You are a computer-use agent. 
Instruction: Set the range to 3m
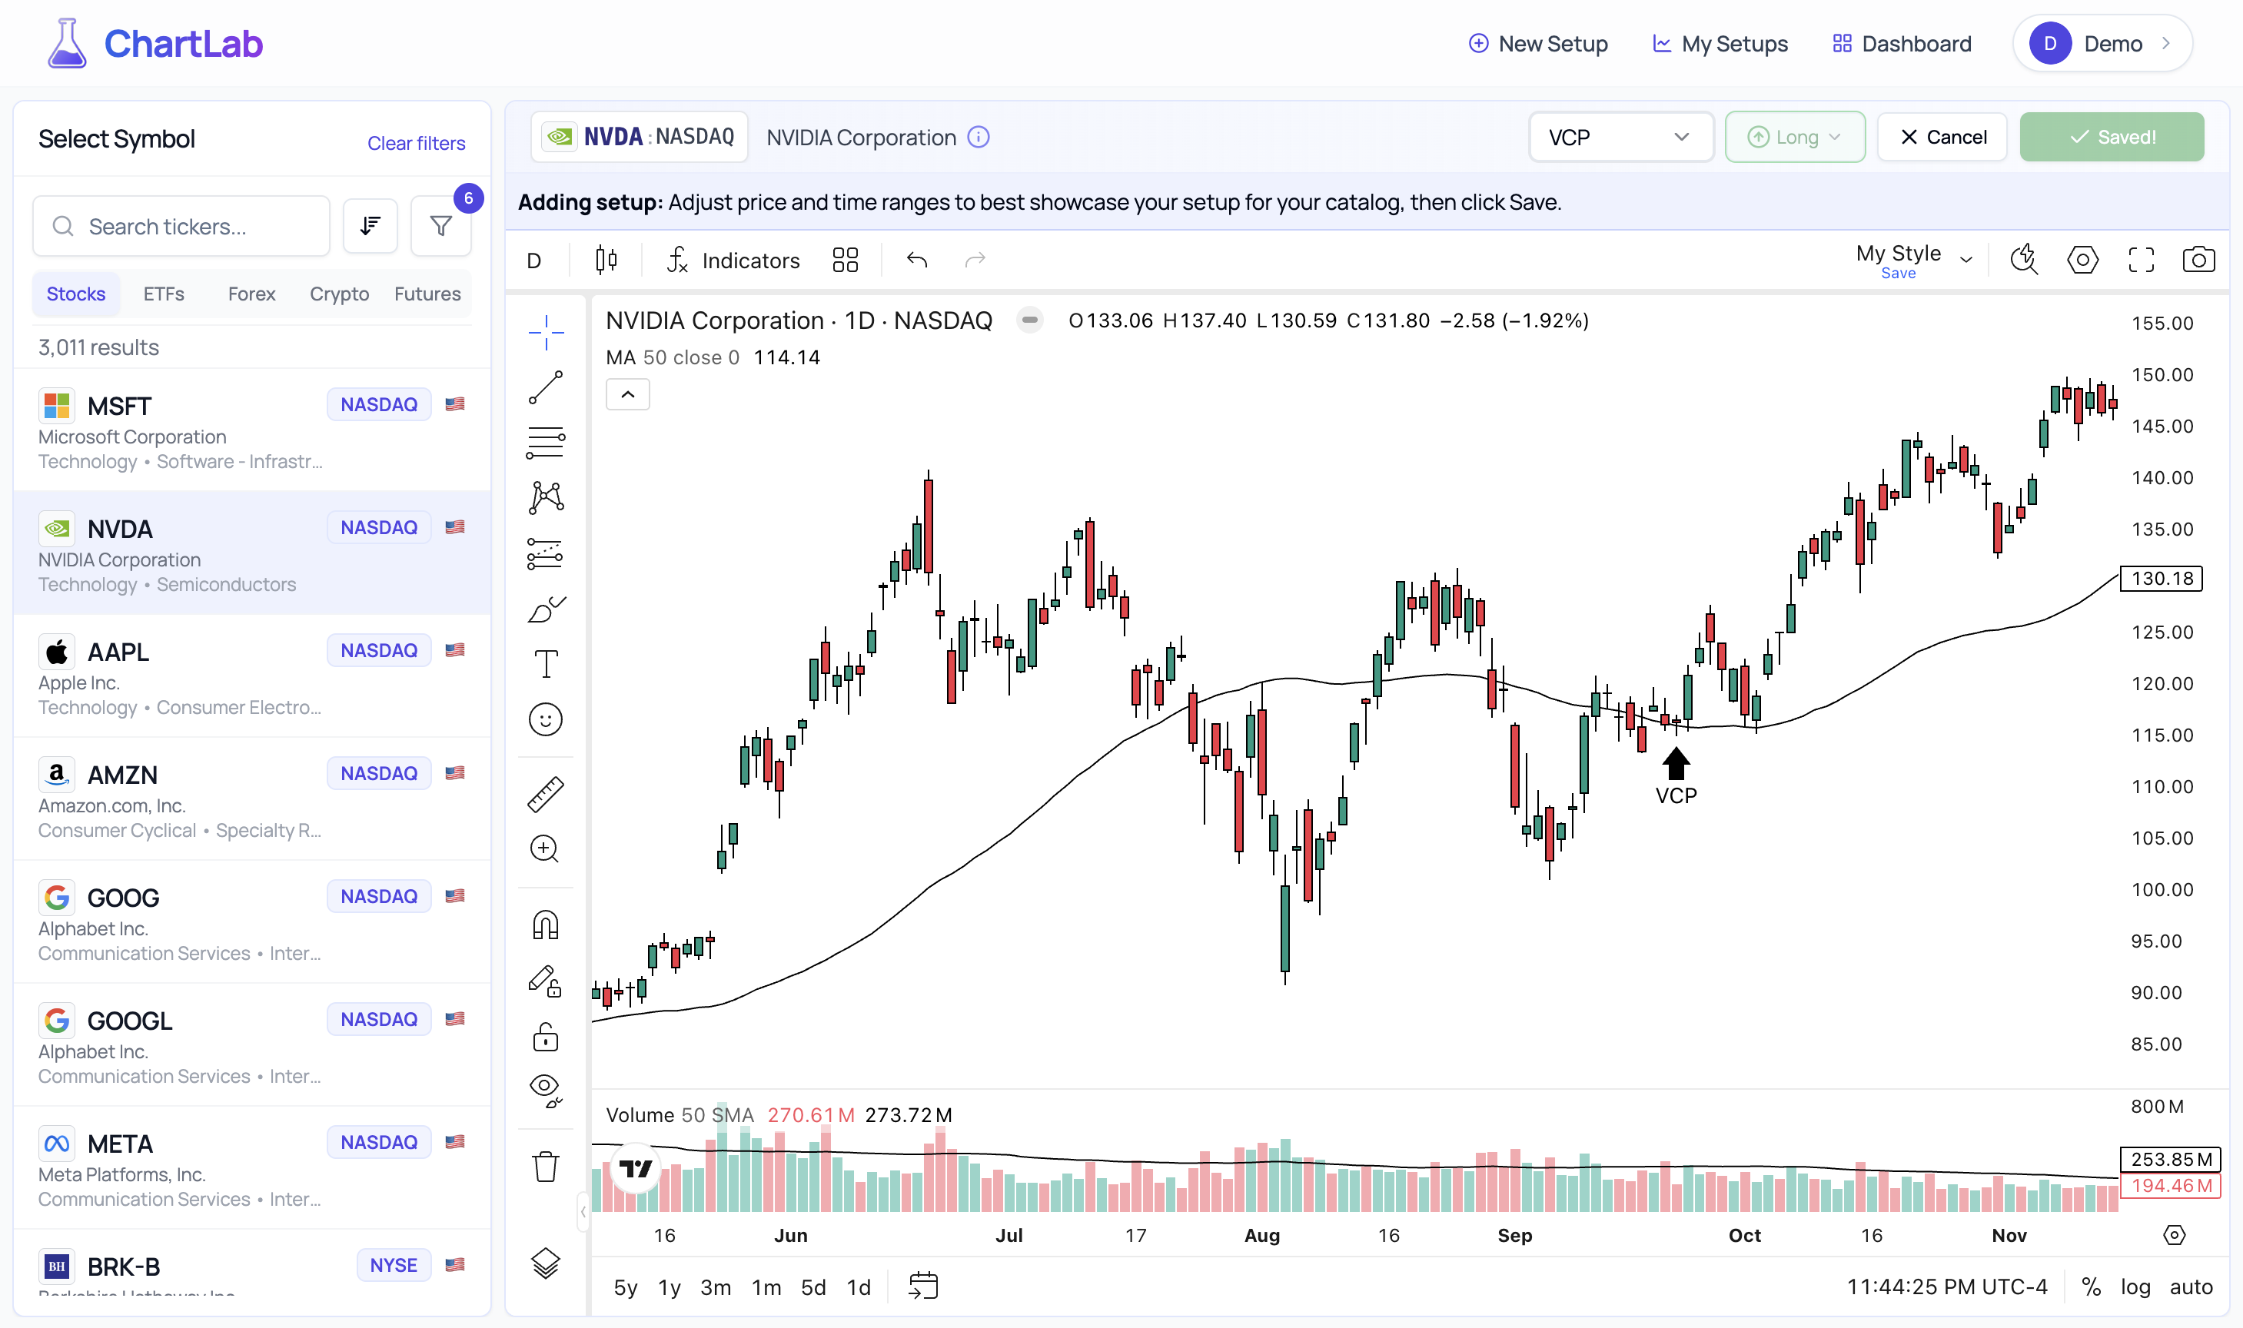tap(715, 1286)
